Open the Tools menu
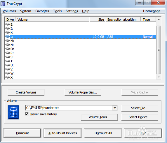This screenshot has width=167, height=143. pyautogui.click(x=58, y=11)
